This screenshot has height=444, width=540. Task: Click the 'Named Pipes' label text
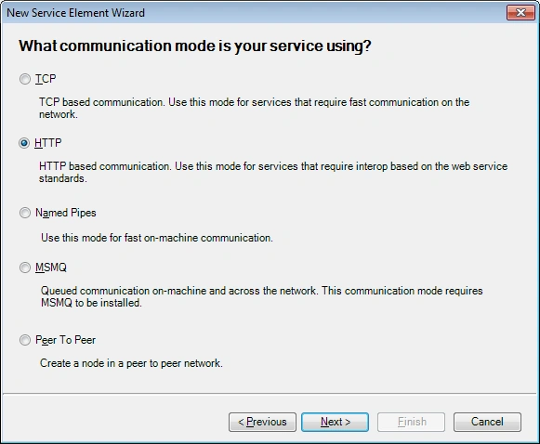[66, 213]
